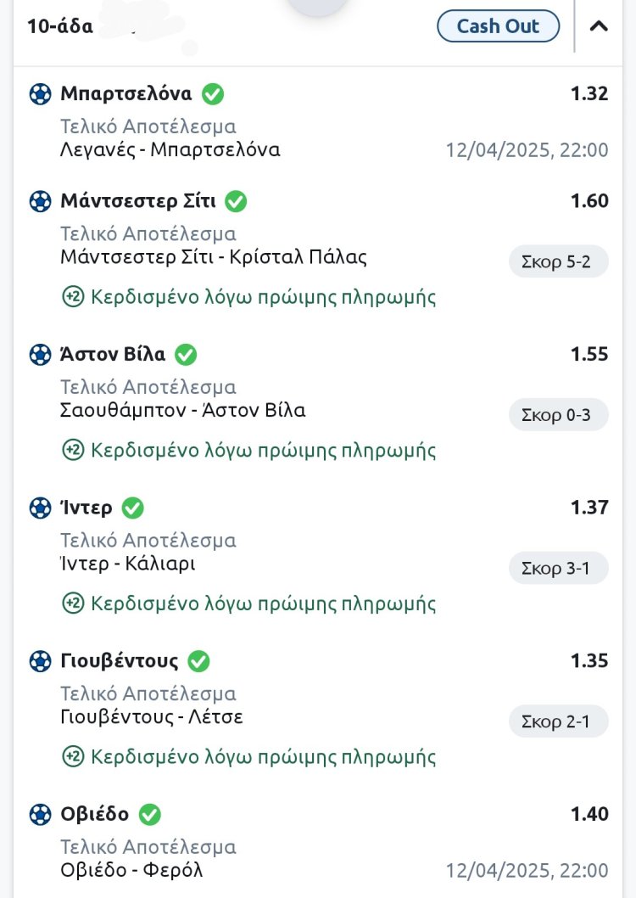
Task: Click the green checkmark next to Άστον Βίλα
Action: point(186,355)
